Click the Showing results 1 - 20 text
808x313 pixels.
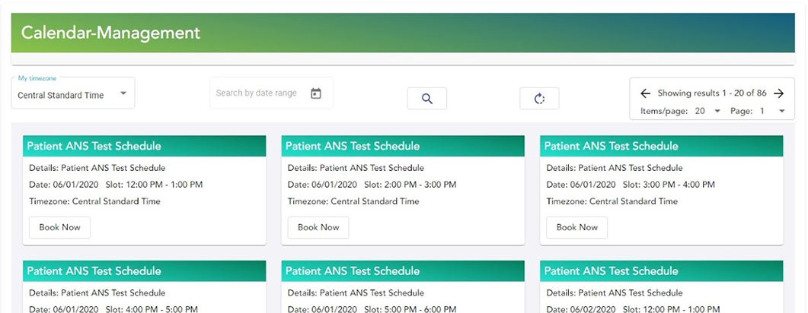click(x=711, y=93)
